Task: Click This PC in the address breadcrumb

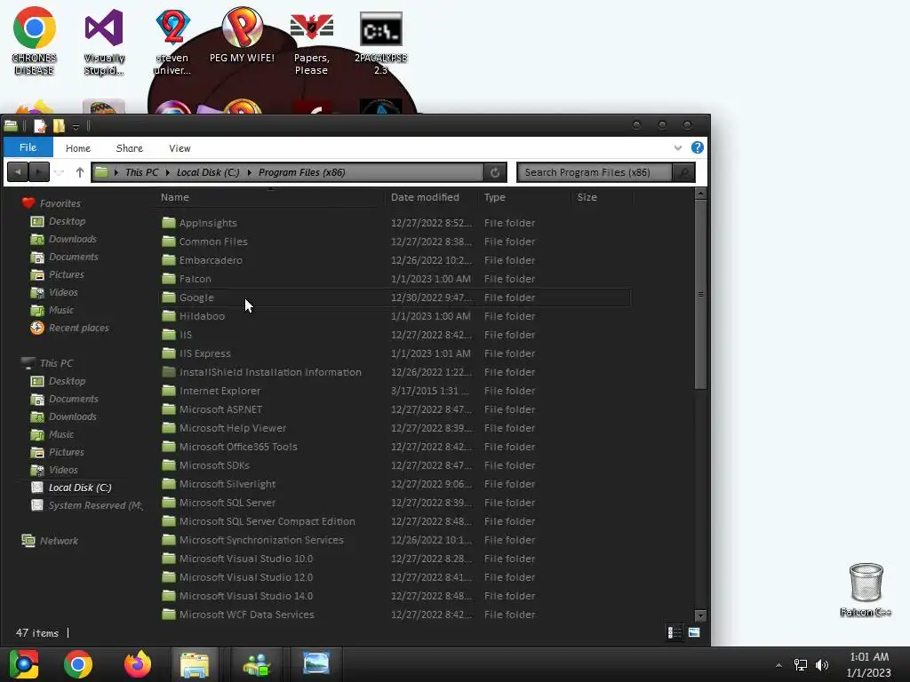Action: pyautogui.click(x=141, y=172)
